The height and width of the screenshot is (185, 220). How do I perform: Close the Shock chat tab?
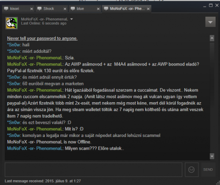[65, 9]
